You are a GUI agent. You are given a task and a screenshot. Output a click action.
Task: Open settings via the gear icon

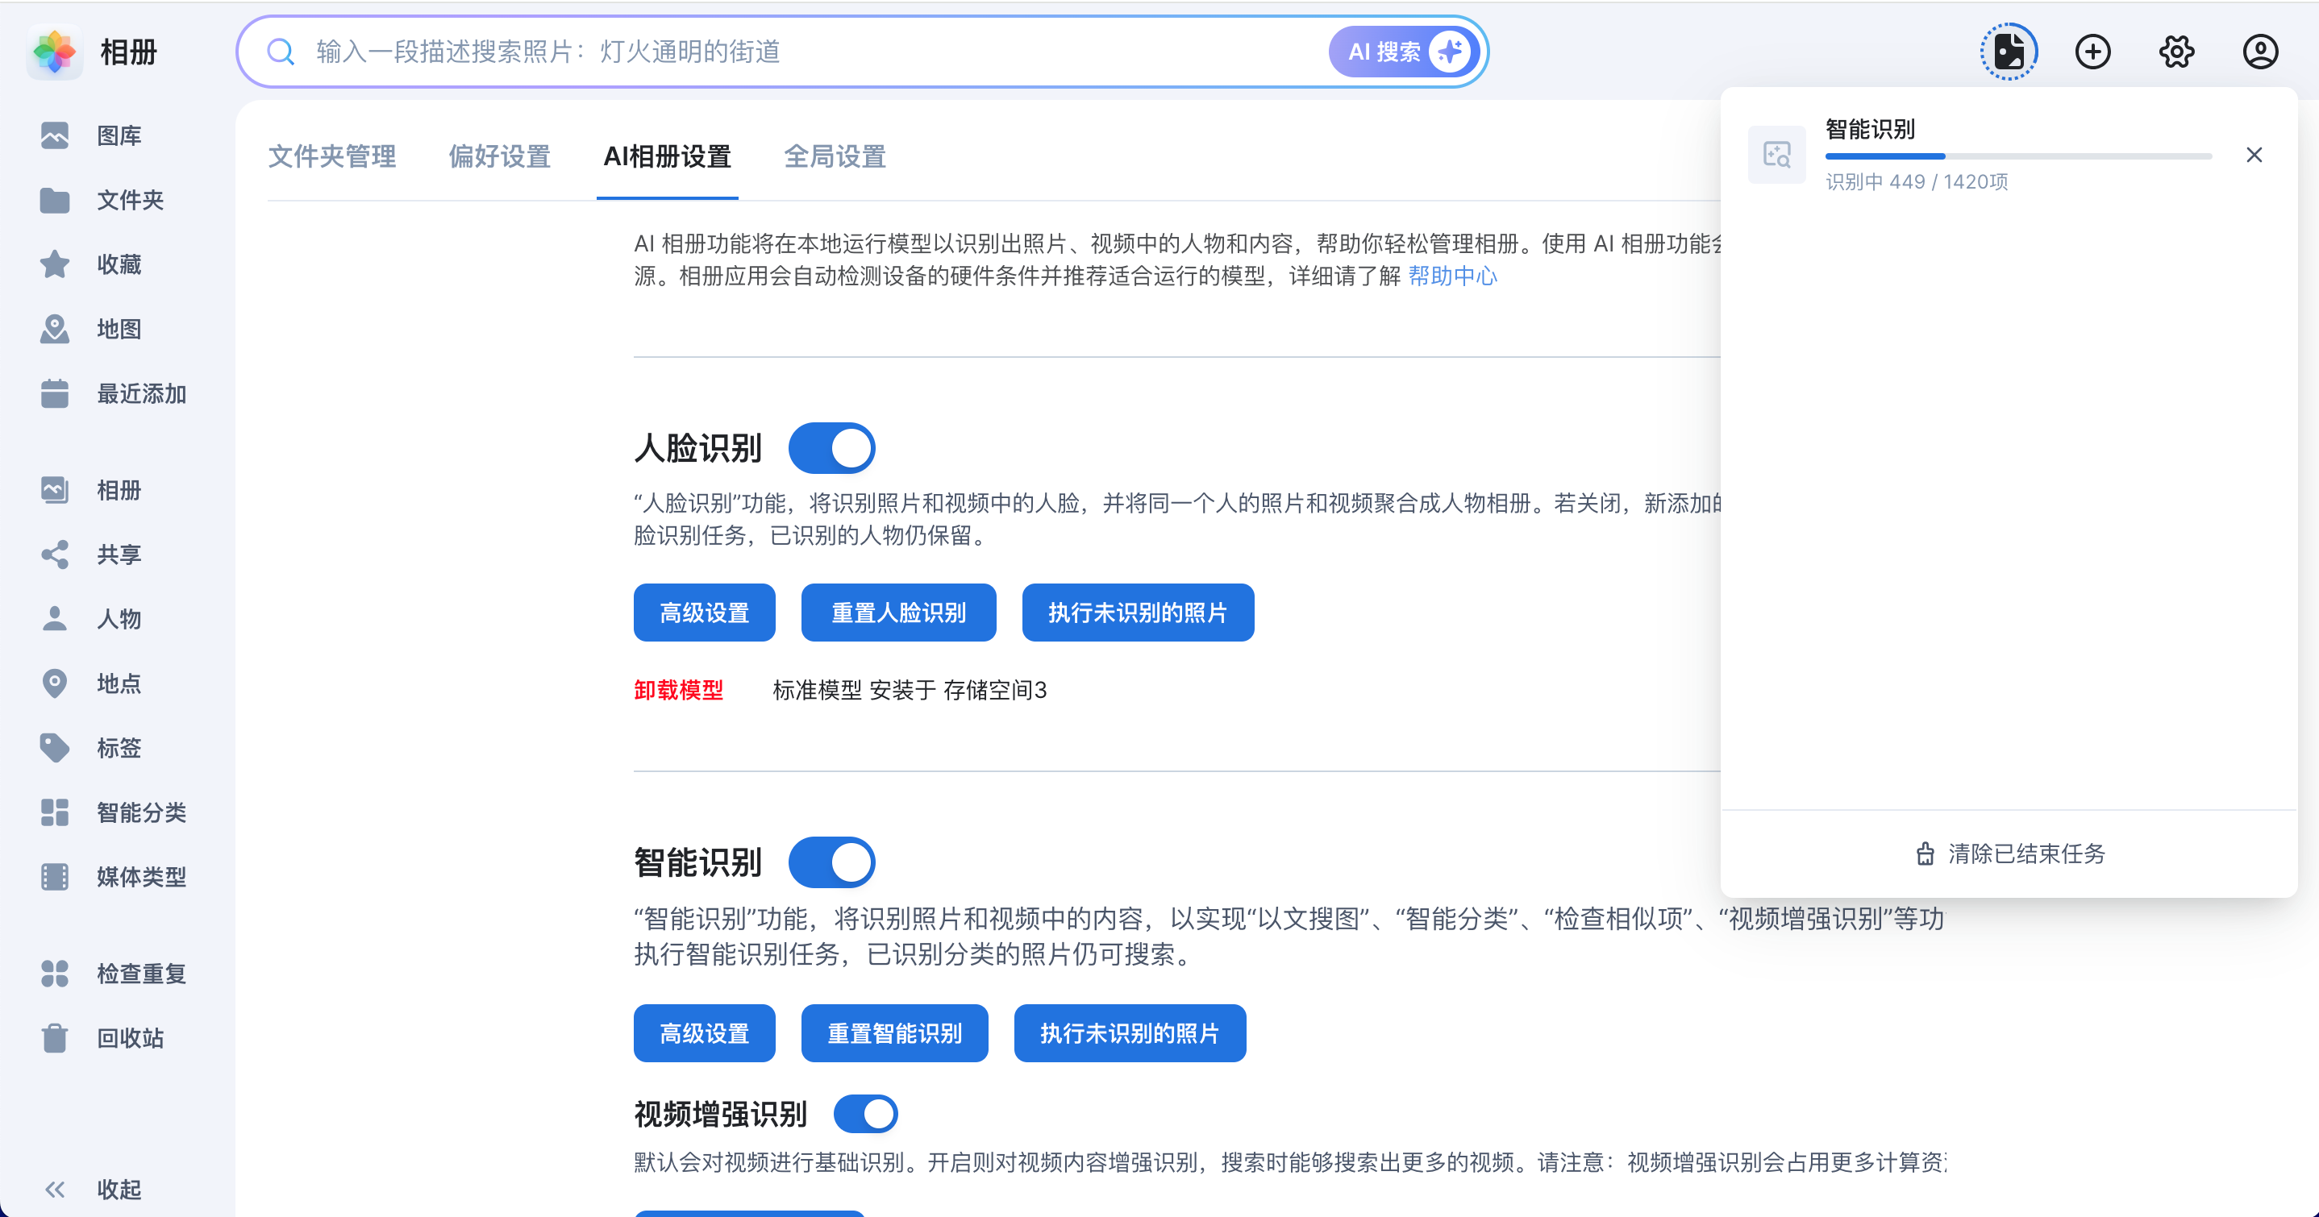tap(2175, 52)
